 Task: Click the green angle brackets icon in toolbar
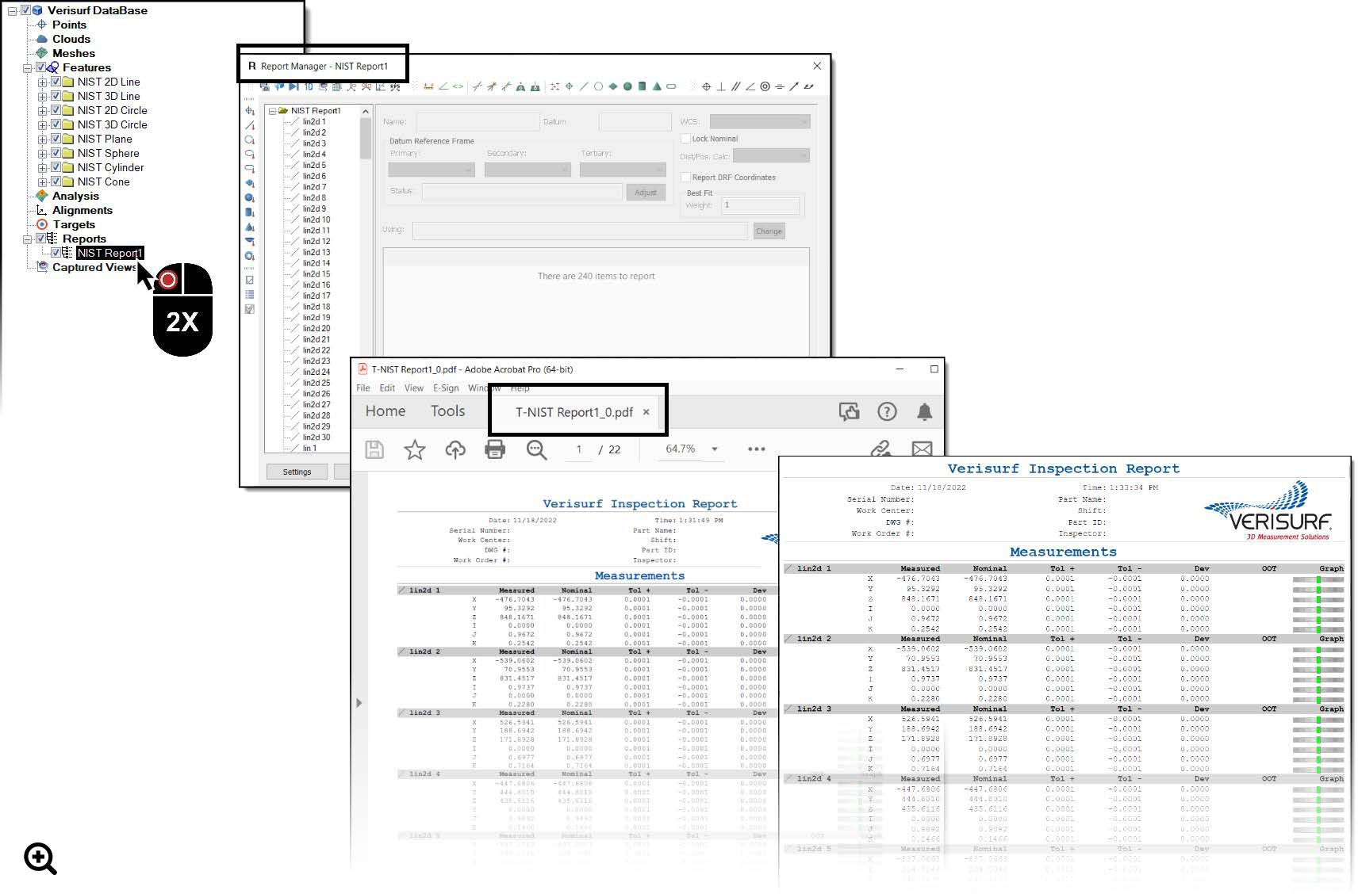[x=458, y=86]
